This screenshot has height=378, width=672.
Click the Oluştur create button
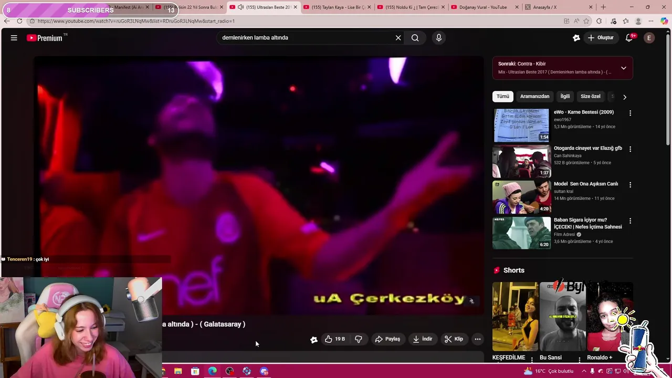click(600, 38)
